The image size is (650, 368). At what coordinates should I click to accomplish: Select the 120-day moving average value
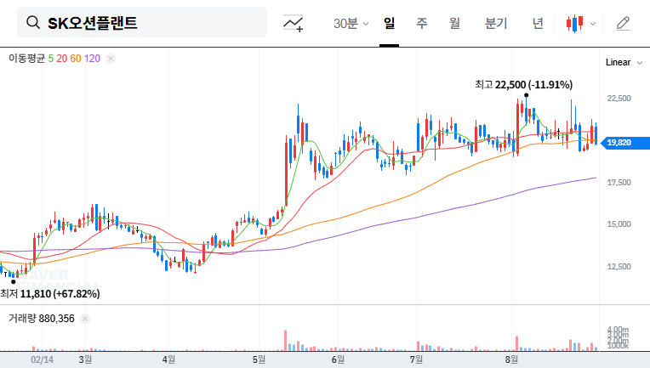[92, 59]
